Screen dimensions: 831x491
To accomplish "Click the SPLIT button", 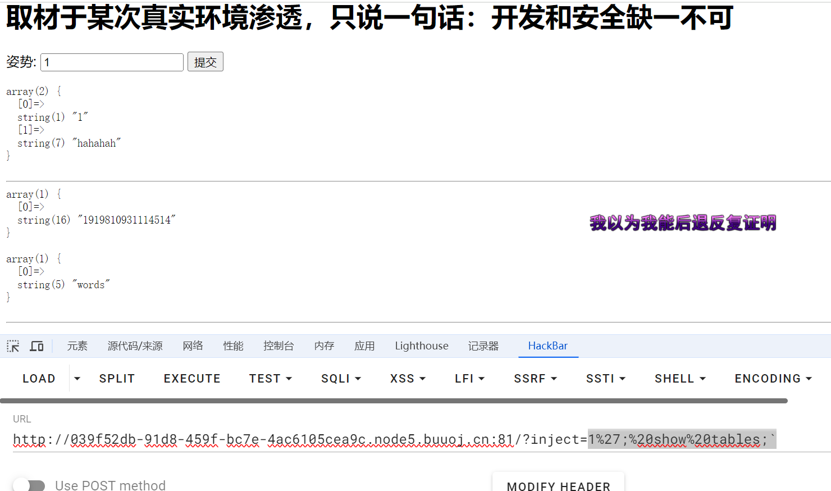I will [117, 379].
